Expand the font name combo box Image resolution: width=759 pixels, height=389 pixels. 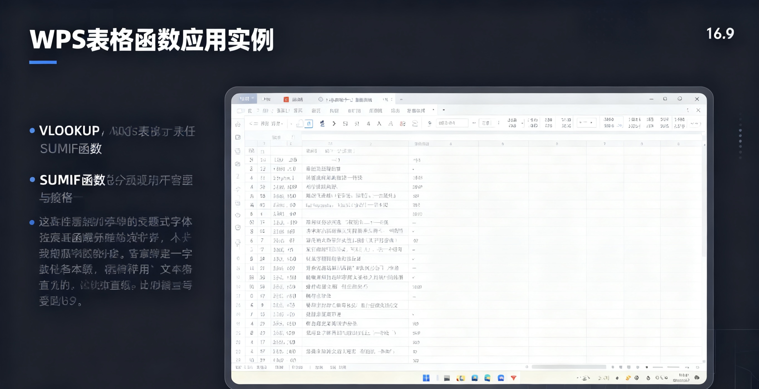click(452, 123)
